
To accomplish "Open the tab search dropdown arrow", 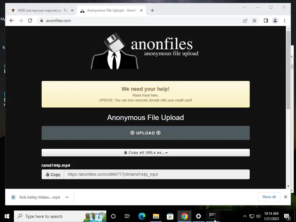I will click(244, 7).
